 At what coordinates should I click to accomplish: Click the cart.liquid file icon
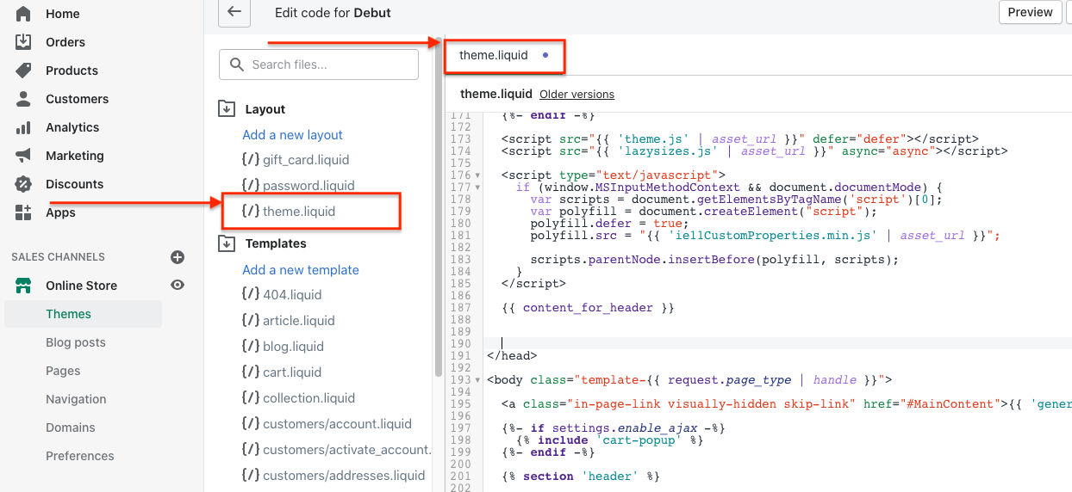point(251,372)
